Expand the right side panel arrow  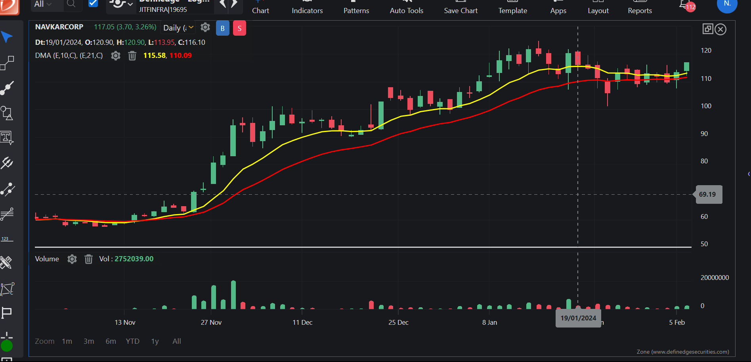tap(749, 174)
